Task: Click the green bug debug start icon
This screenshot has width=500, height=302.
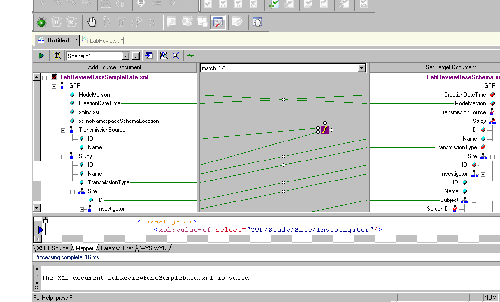Action: pos(42,22)
